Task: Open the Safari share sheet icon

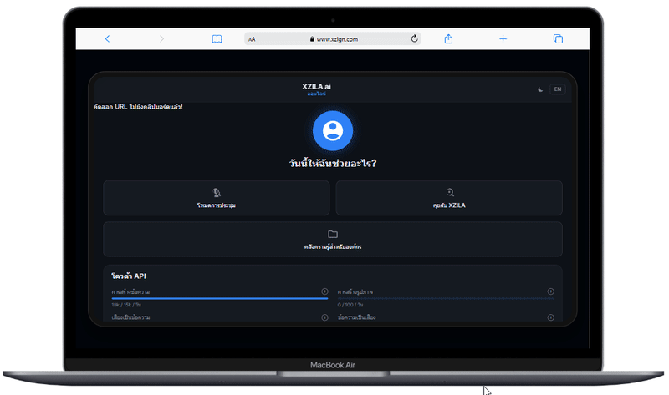Action: [x=448, y=38]
